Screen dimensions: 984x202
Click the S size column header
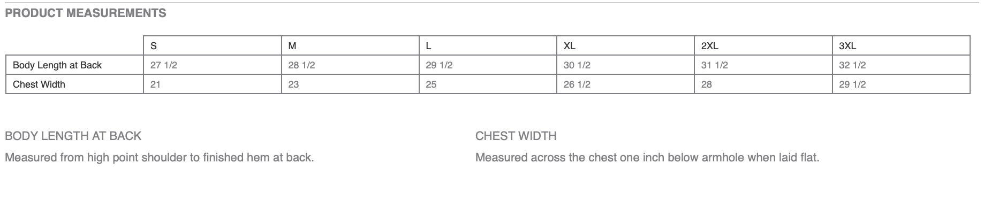tap(213, 46)
